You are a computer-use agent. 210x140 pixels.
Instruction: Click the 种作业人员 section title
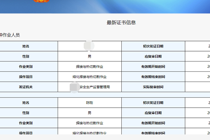[x=10, y=35]
